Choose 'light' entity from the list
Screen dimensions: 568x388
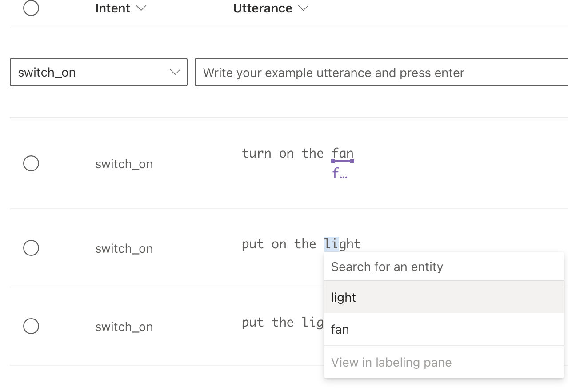344,297
